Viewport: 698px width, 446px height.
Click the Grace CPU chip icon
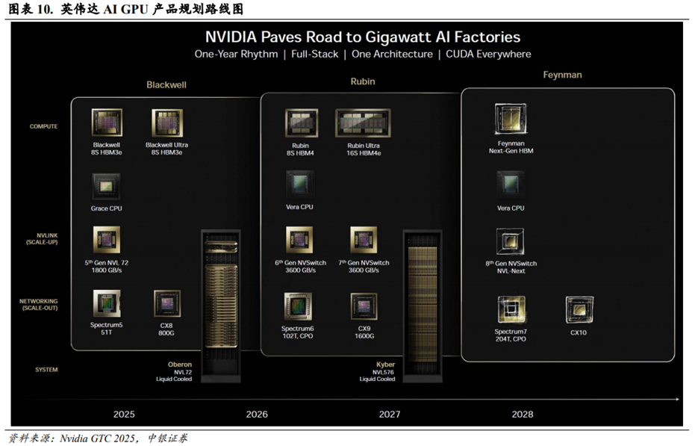click(x=106, y=187)
